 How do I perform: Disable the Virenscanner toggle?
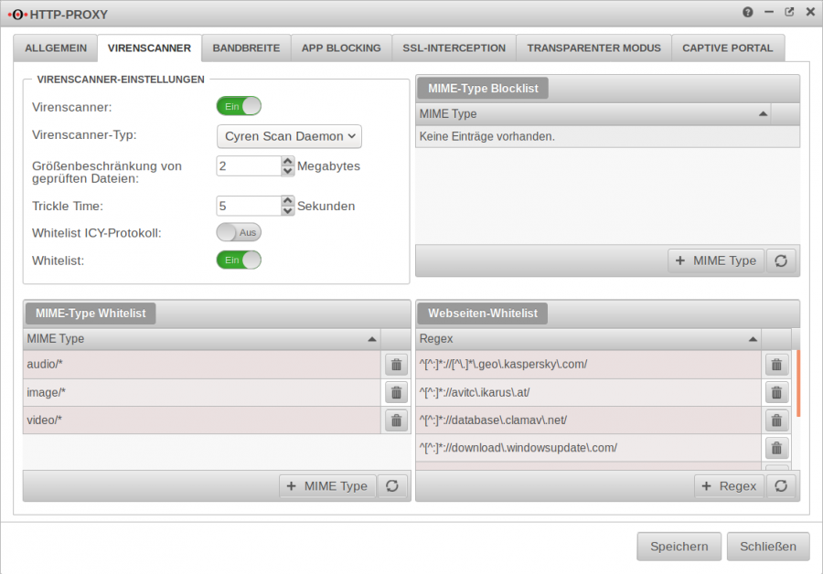(x=238, y=106)
